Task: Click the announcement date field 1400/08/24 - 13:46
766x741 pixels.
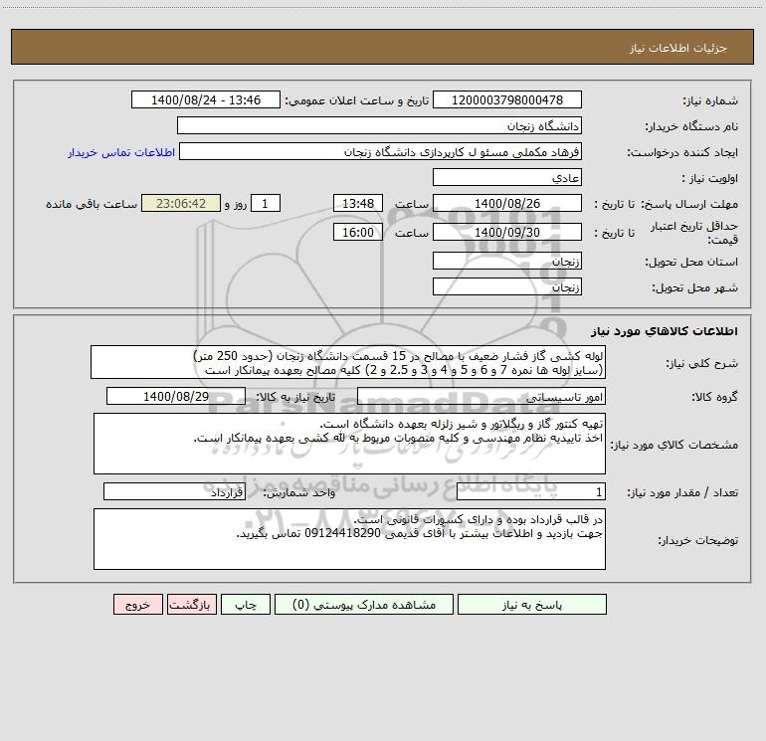Action: 206,99
